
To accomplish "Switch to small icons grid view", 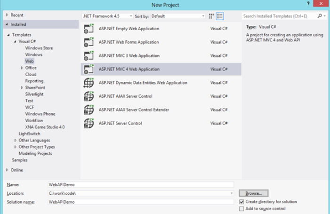I will coord(211,16).
